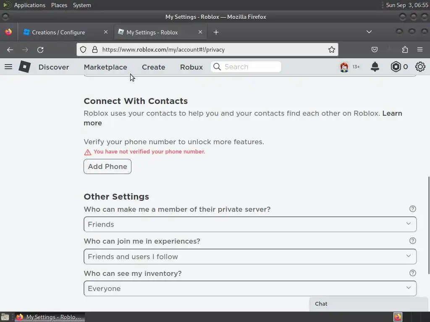
Task: Click the Other Settings heading
Action: coord(116,197)
